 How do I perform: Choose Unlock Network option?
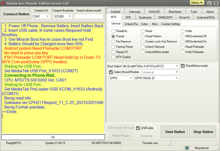coord(153,47)
